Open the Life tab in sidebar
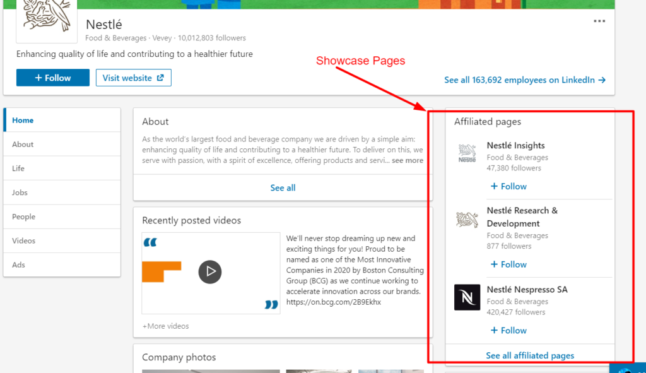Viewport: 646px width, 373px height. click(x=62, y=168)
